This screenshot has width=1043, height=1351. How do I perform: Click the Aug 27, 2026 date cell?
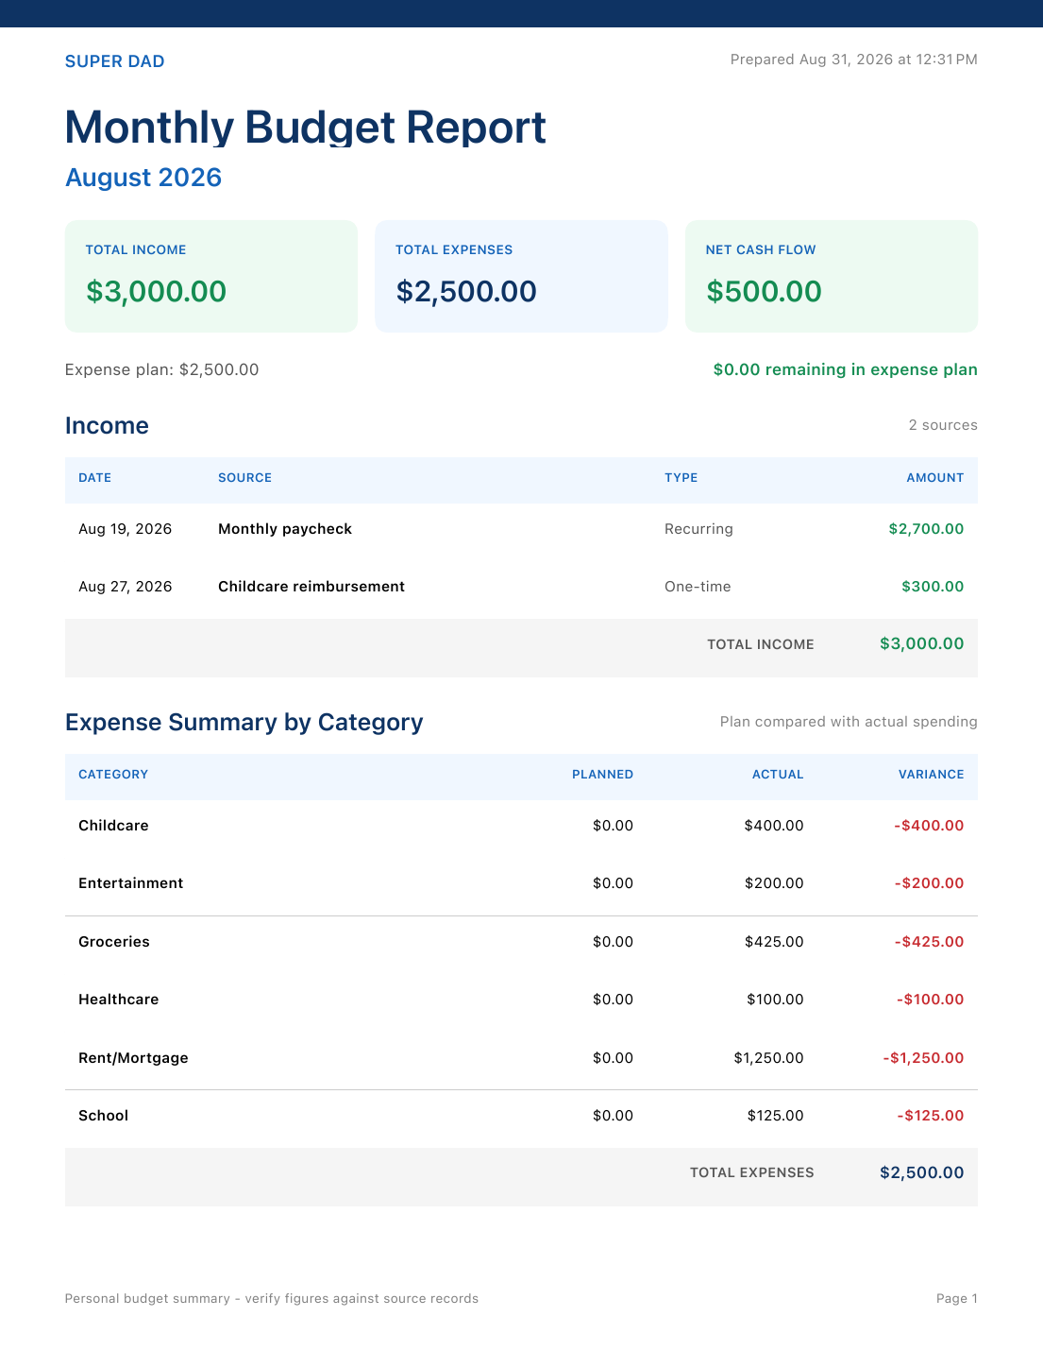(x=125, y=587)
